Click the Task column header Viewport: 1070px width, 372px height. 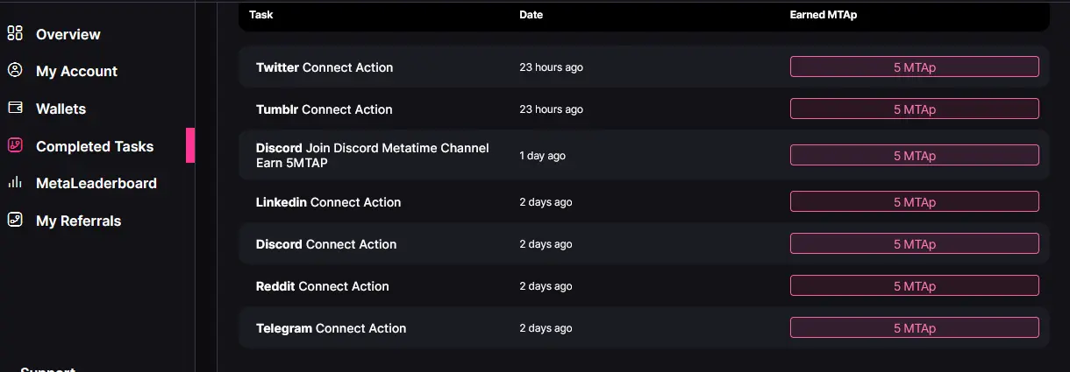tap(260, 15)
